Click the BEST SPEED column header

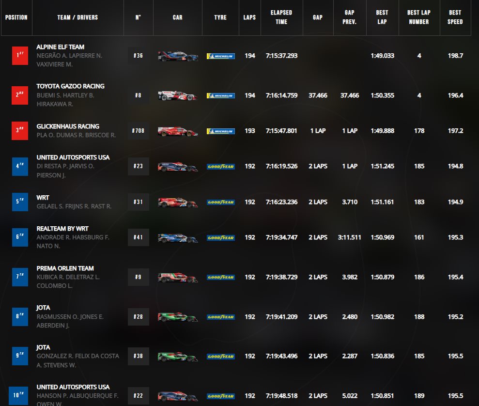pyautogui.click(x=455, y=17)
